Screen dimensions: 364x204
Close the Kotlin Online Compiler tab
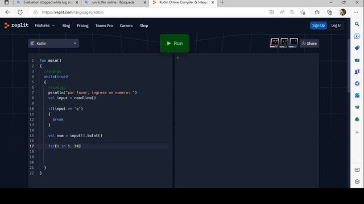[213, 2]
